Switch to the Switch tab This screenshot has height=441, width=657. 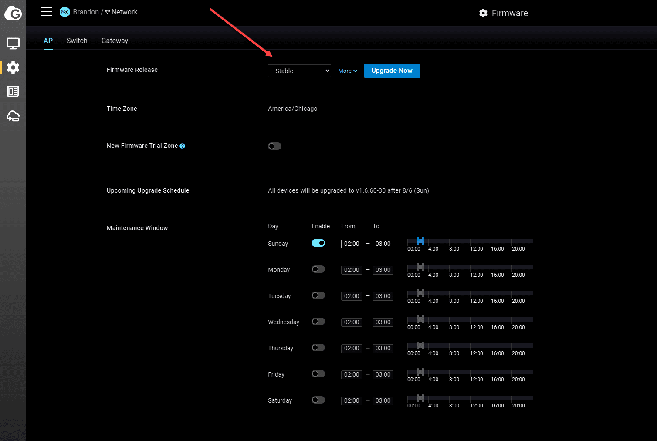[x=77, y=41]
